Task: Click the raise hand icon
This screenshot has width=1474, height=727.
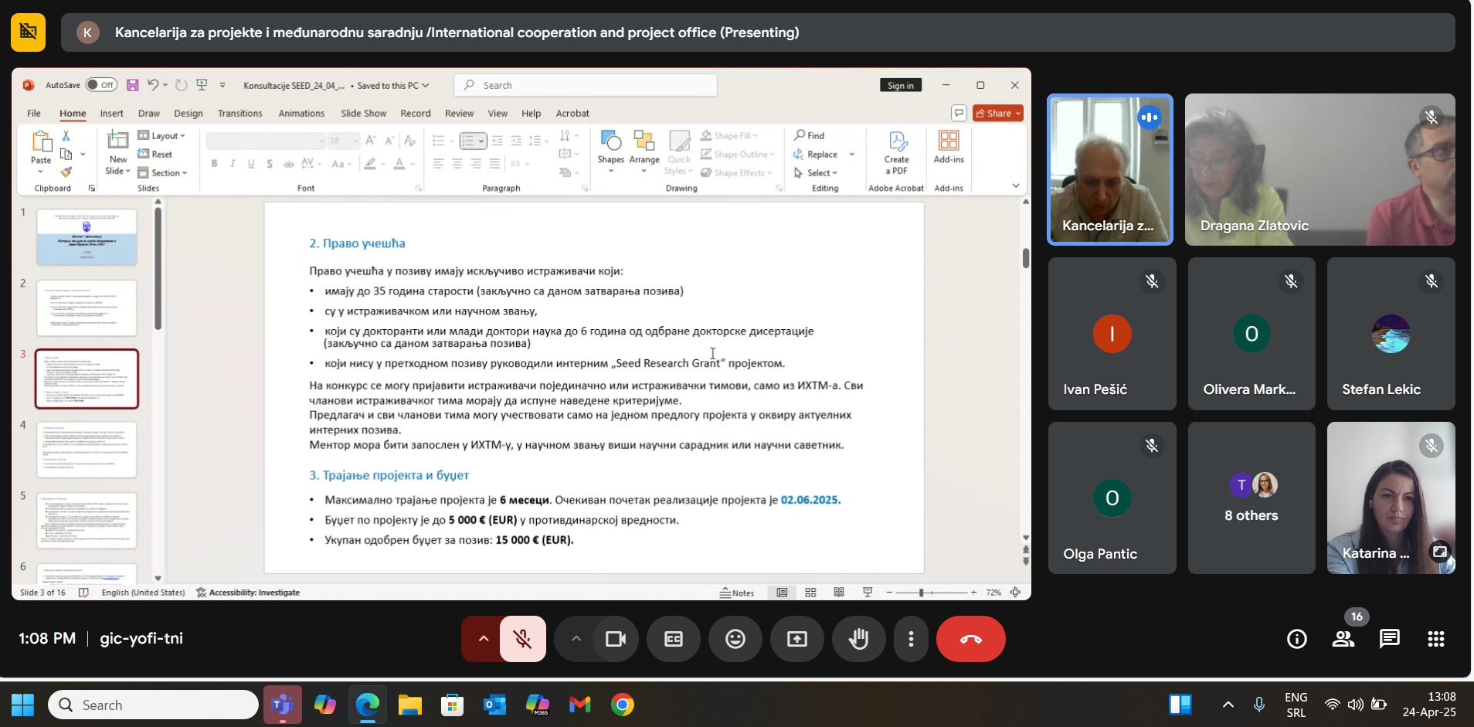Action: coord(858,639)
